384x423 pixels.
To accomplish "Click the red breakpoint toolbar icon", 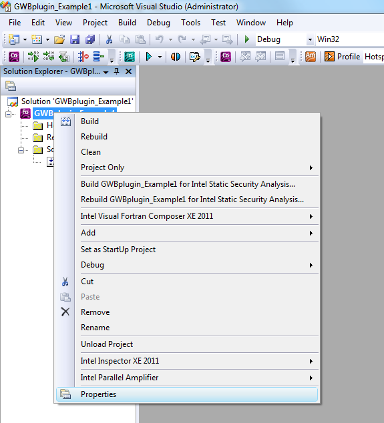I will click(x=83, y=57).
